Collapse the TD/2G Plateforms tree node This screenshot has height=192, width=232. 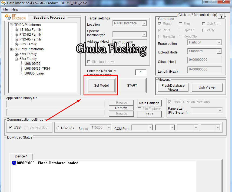[x=11, y=25]
